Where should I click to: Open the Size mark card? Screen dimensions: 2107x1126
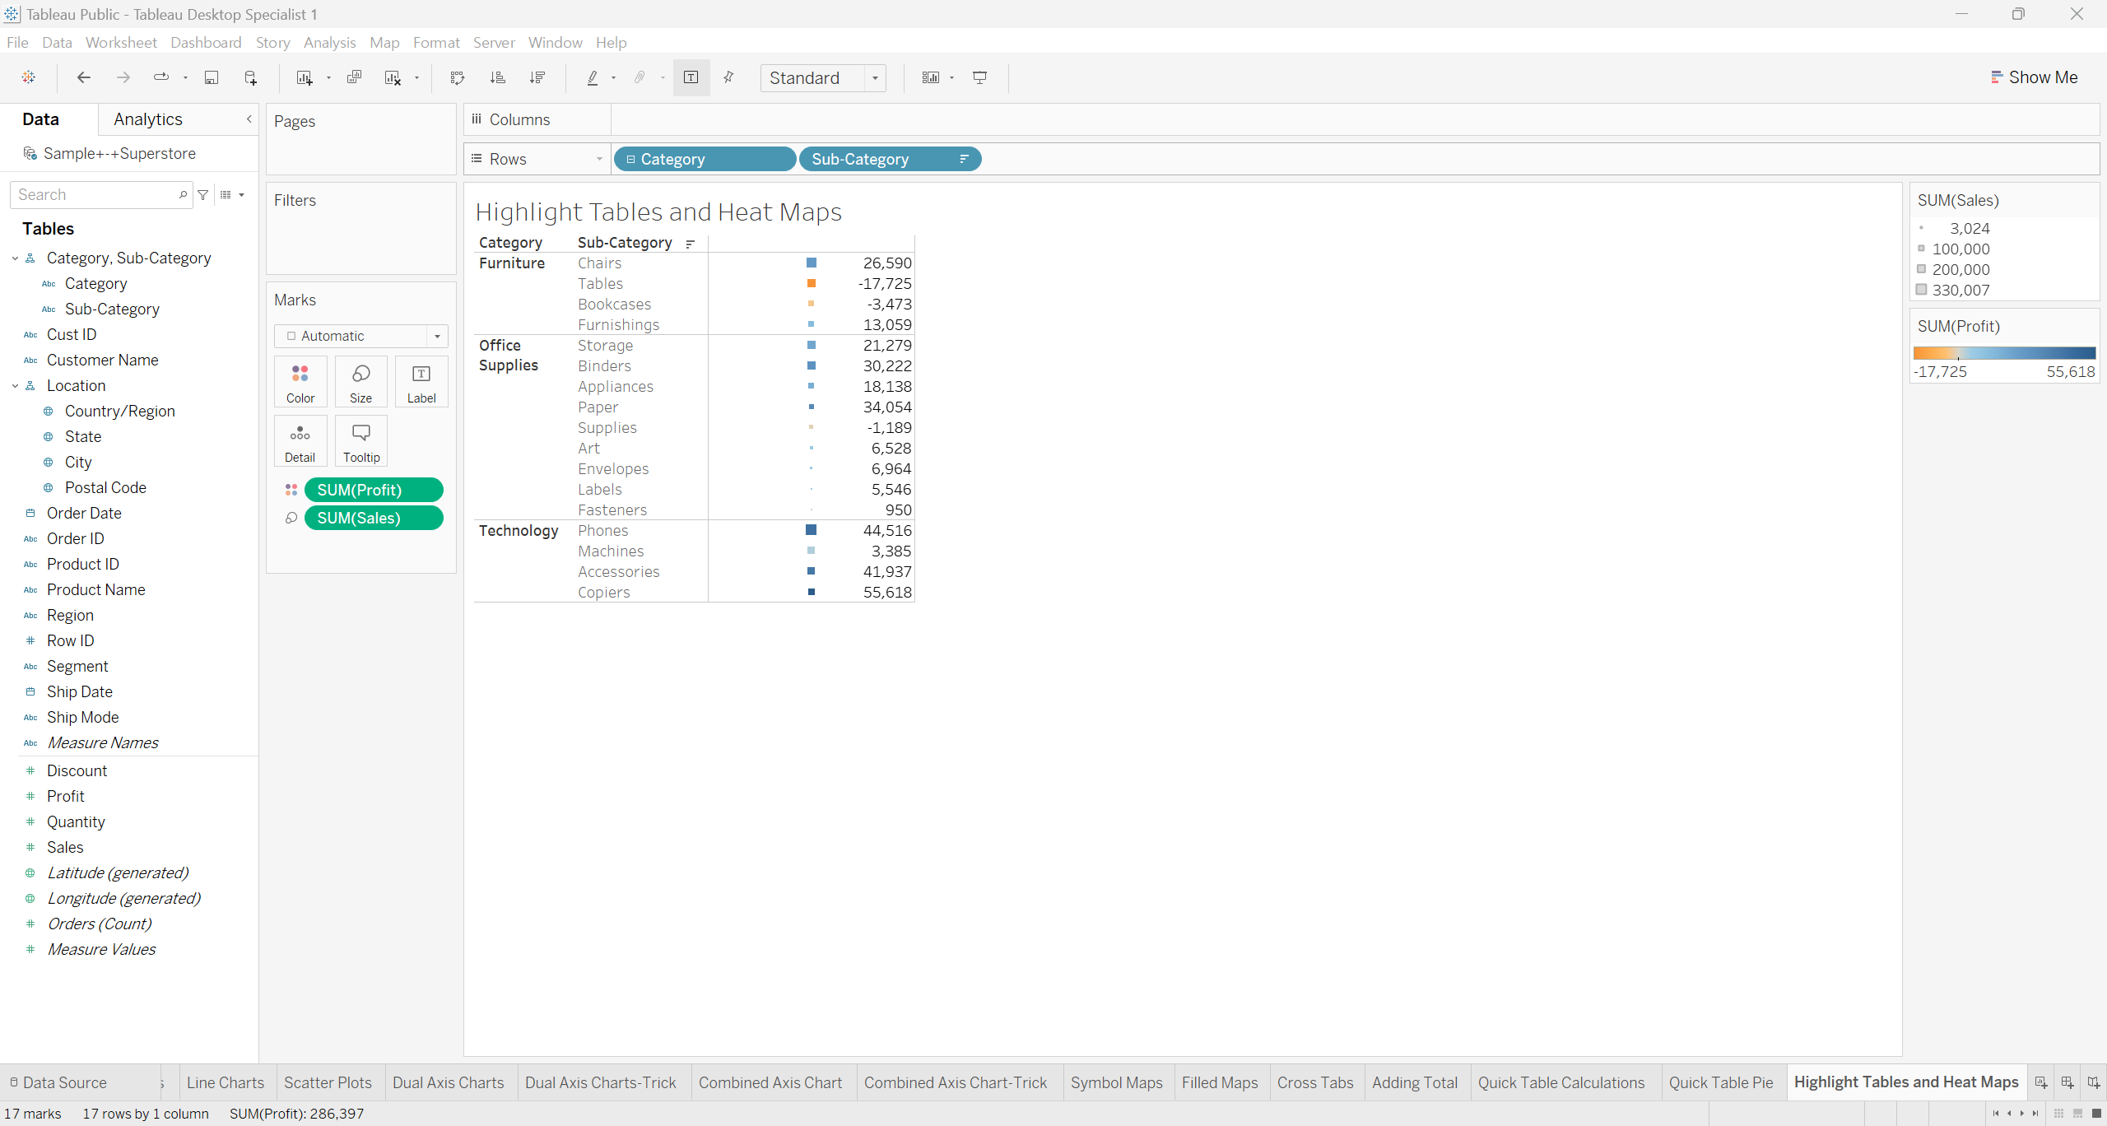tap(360, 382)
